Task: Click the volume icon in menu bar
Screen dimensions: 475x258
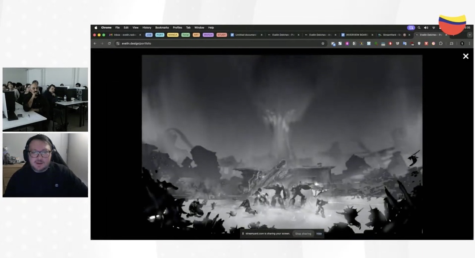Action: (x=426, y=27)
